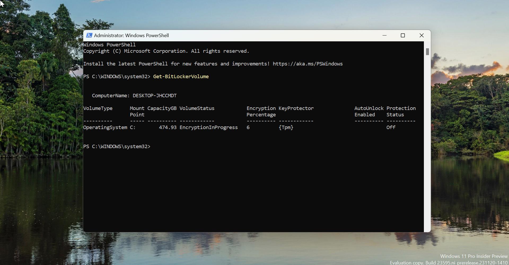Click the {Tpm} KeyProtector value
This screenshot has height=265, width=509.
pos(286,127)
